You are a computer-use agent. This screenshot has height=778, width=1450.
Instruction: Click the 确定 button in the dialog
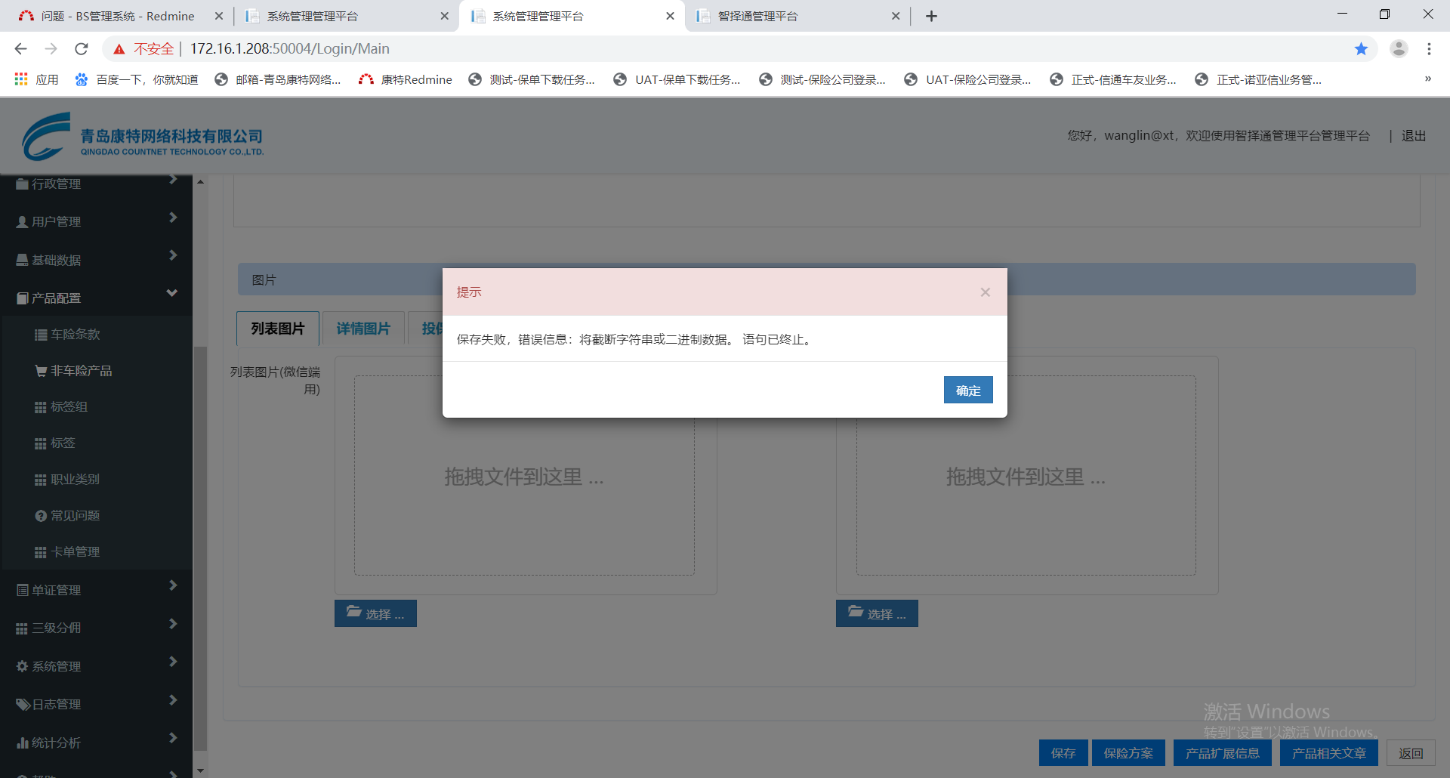click(968, 390)
